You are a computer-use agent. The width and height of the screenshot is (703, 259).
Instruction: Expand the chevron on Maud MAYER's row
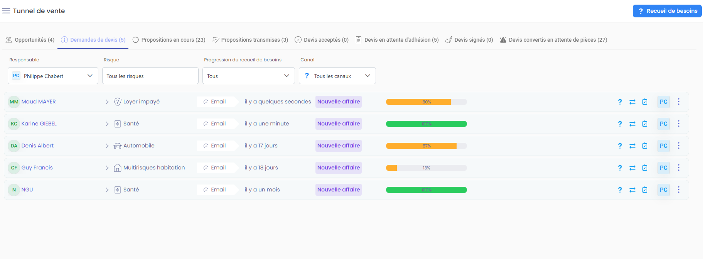click(x=107, y=102)
